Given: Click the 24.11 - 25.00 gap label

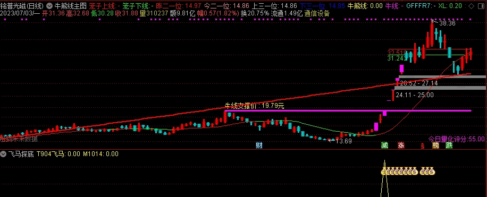Looking at the screenshot, I should click(x=415, y=95).
